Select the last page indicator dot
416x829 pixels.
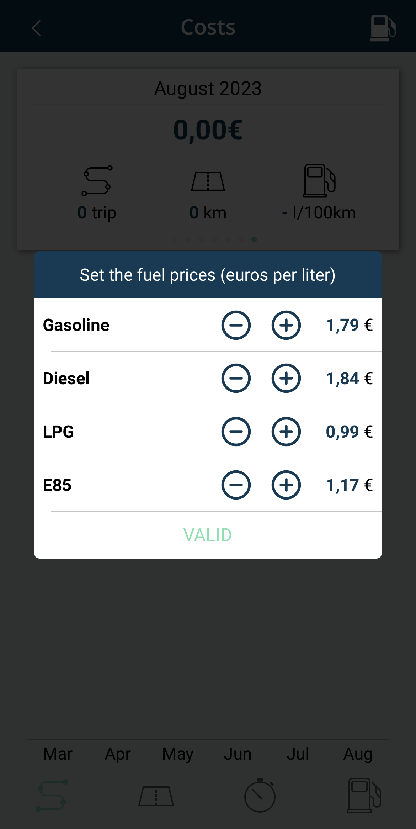pos(254,239)
